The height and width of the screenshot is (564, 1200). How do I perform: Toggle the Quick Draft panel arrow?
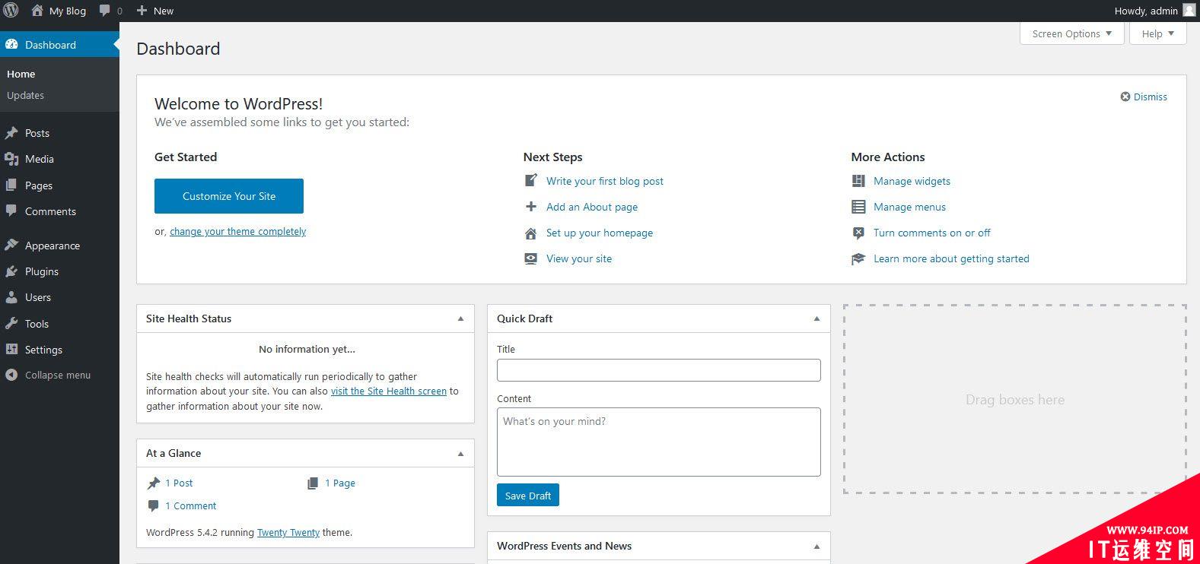tap(816, 318)
